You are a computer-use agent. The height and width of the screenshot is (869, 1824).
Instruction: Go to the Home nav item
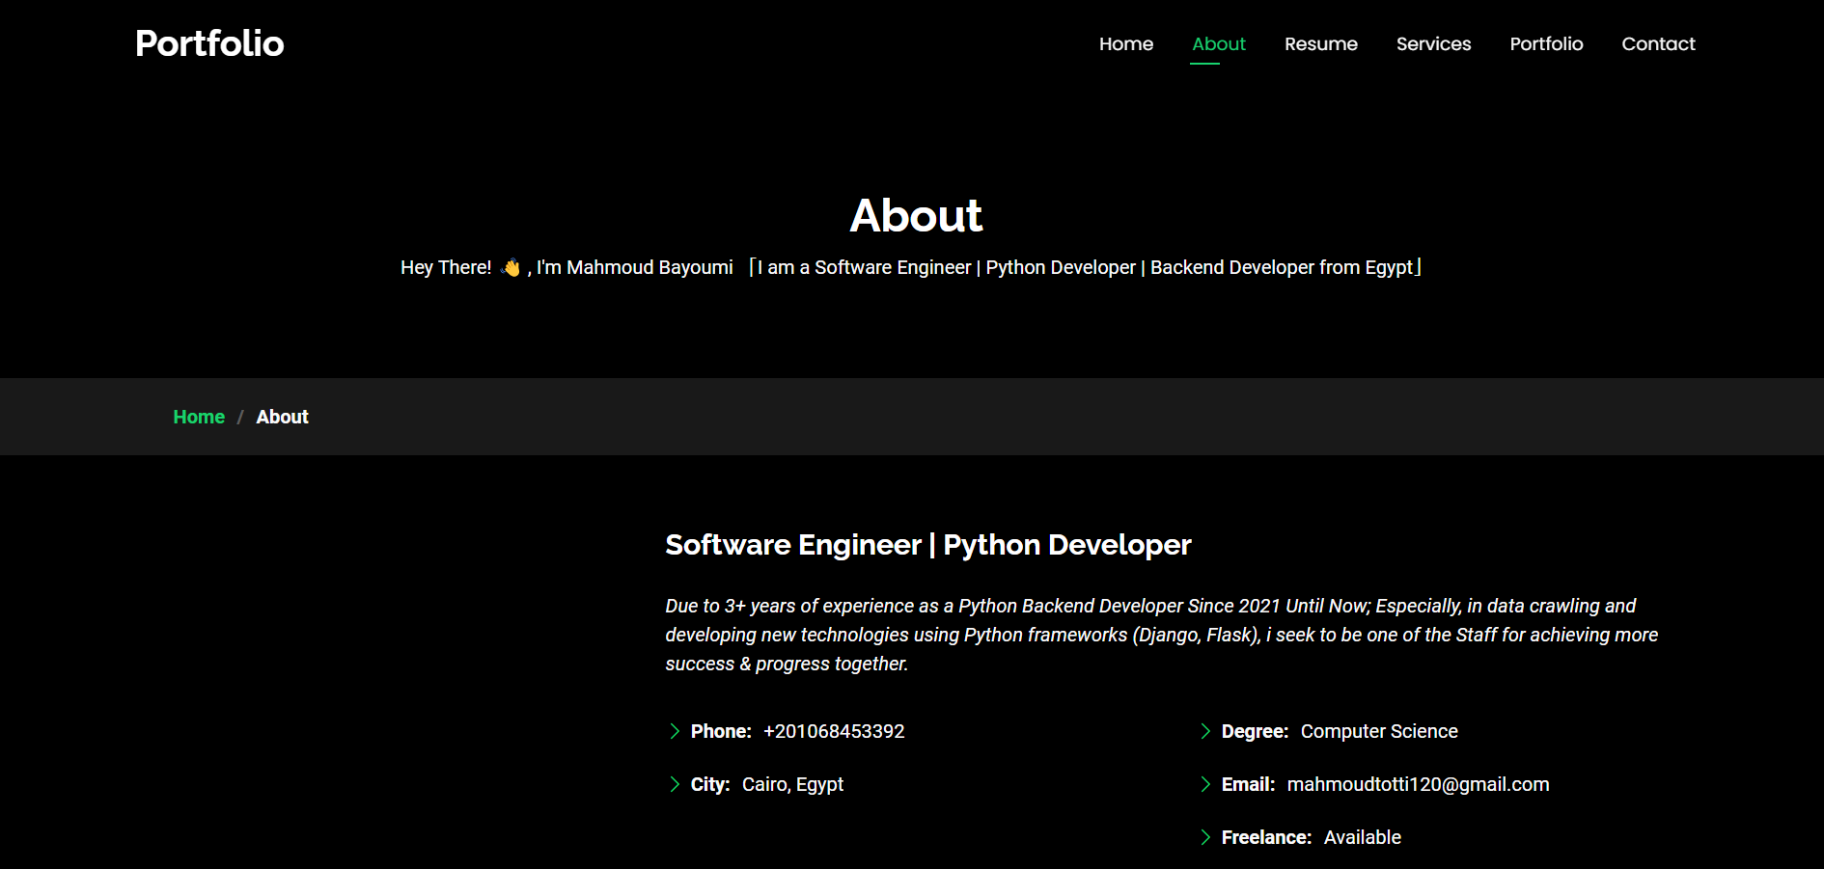pyautogui.click(x=1126, y=44)
